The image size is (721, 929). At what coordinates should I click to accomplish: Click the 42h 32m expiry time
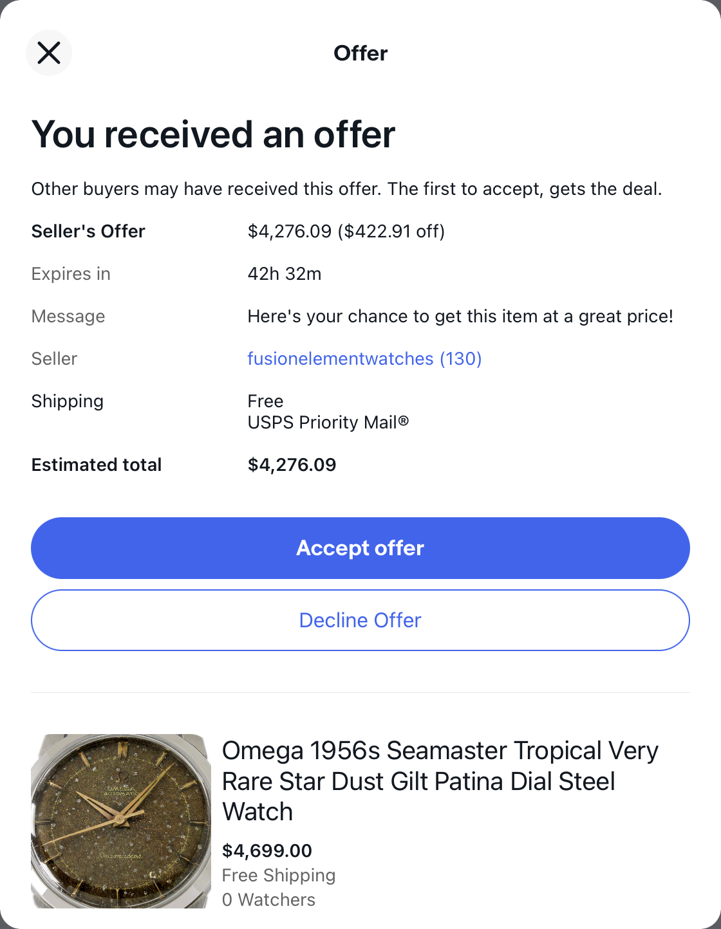point(285,273)
